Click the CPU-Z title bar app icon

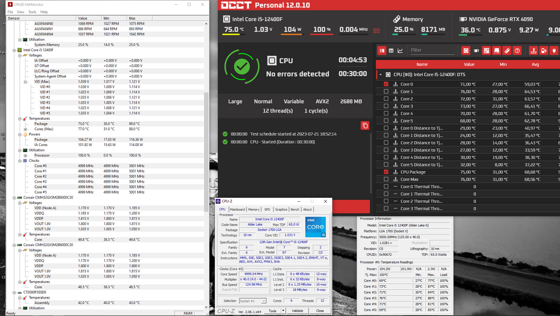pos(218,201)
